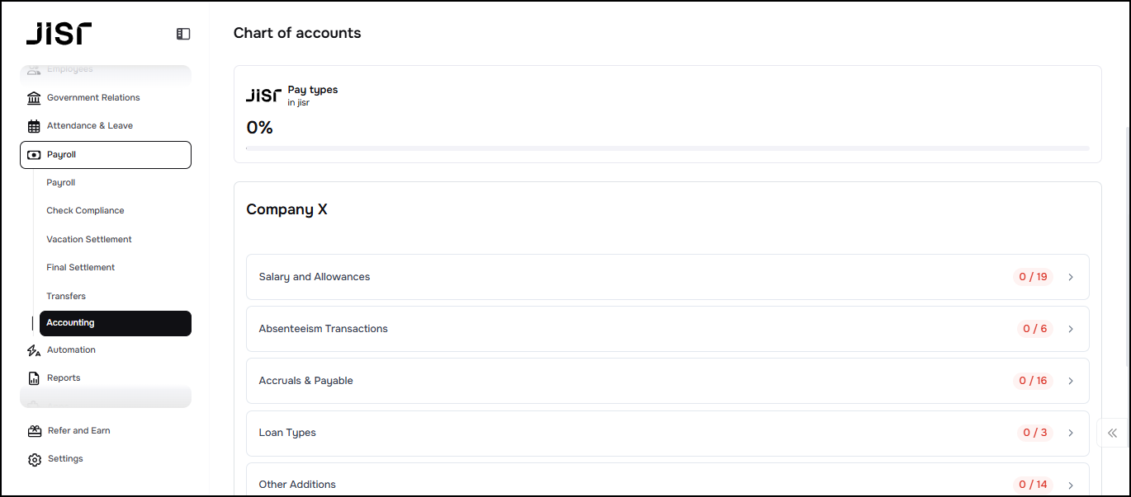Screen dimensions: 1131x497
Task: Select Final Settlement in Payroll menu
Action: click(x=81, y=267)
